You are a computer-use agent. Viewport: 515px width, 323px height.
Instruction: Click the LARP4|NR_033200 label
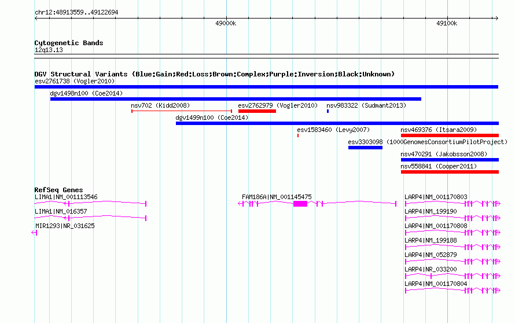(431, 269)
